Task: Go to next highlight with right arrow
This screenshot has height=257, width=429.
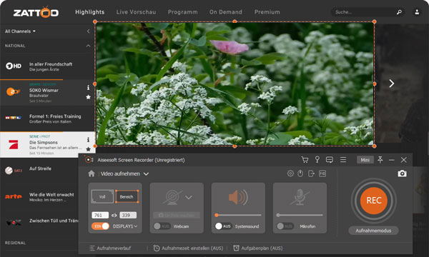Action: click(x=392, y=84)
